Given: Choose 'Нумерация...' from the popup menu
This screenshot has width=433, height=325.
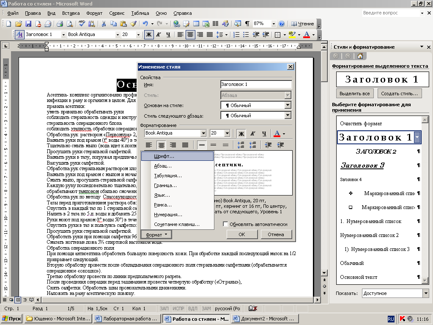Looking at the screenshot, I should coord(178,215).
